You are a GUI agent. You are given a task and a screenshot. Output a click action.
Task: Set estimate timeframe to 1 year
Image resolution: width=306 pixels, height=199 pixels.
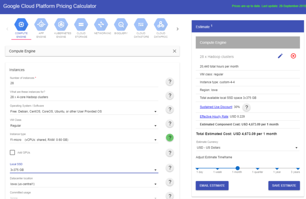tap(277, 168)
